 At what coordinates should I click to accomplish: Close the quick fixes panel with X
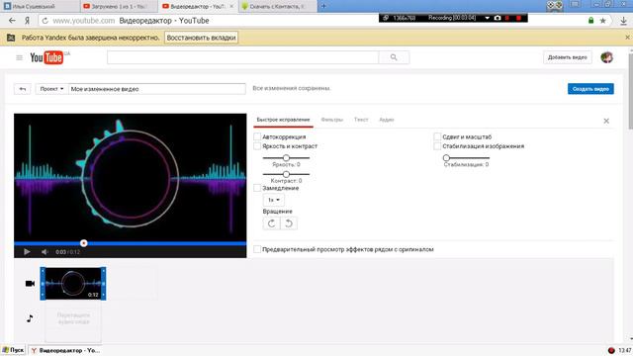tap(606, 121)
